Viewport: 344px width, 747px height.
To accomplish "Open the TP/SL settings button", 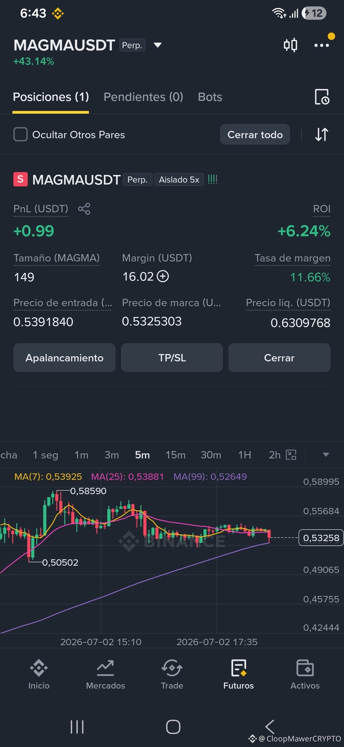I will (172, 358).
